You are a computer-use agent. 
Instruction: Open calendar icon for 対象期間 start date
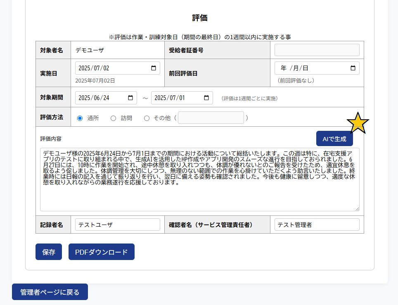[130, 98]
